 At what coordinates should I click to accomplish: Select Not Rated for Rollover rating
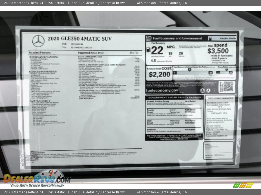(191, 130)
